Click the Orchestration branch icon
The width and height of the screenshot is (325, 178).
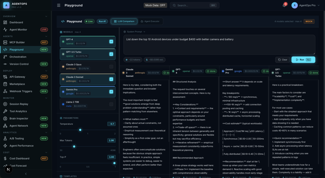pos(5,57)
